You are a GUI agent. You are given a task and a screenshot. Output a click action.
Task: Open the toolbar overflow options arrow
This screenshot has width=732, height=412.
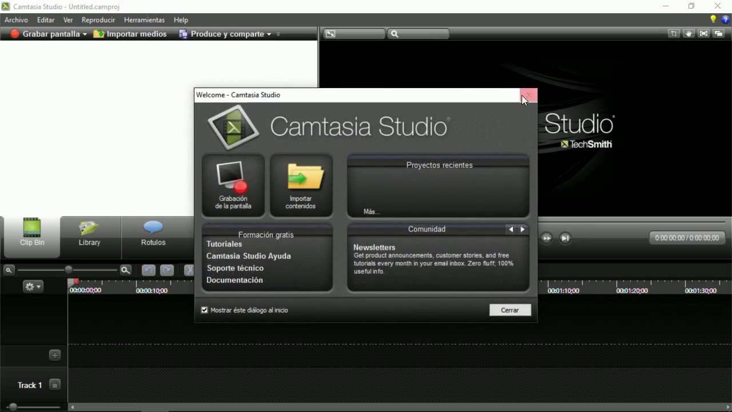click(x=278, y=34)
